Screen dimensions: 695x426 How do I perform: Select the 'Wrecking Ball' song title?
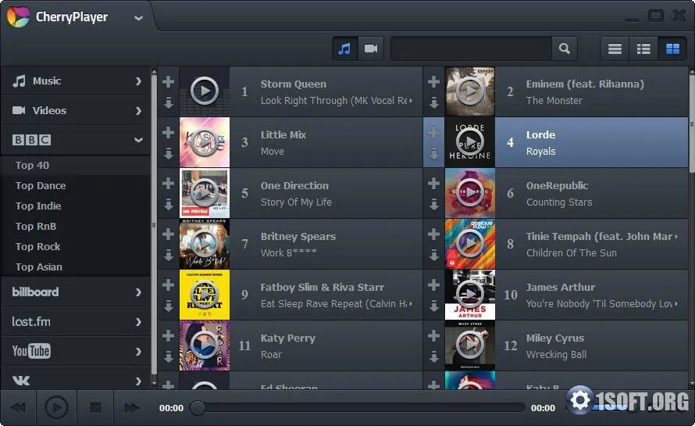556,355
